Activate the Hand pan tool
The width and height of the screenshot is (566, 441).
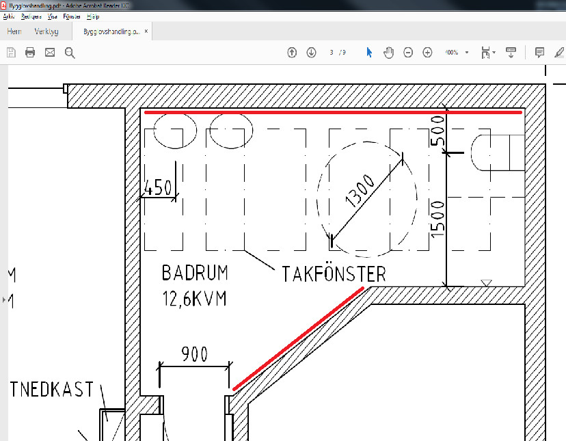click(388, 53)
